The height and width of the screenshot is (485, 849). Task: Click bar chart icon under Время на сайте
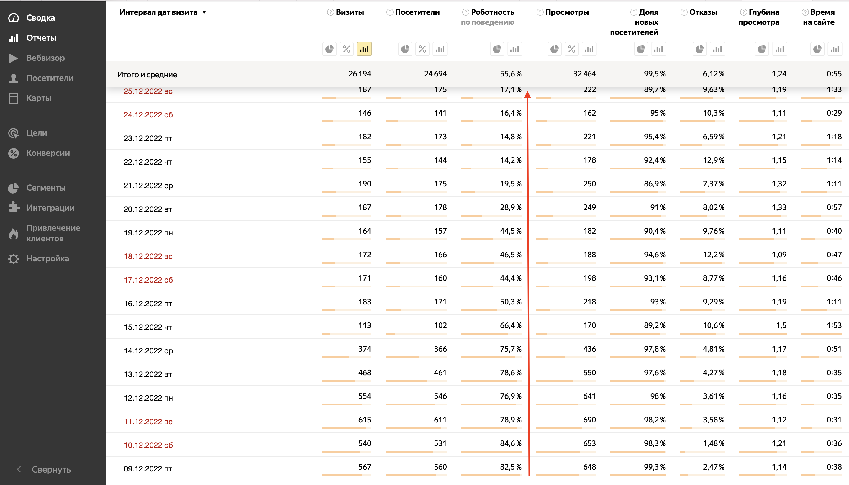[x=835, y=49]
